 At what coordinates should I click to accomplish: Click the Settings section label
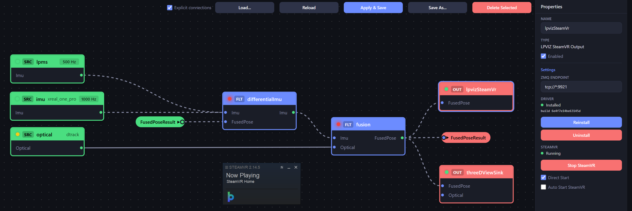click(548, 70)
